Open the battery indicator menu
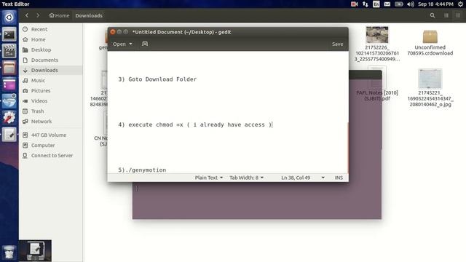Image resolution: width=466 pixels, height=262 pixels. pos(398,4)
